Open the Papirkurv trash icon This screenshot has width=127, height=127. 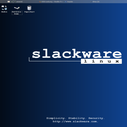point(29,8)
